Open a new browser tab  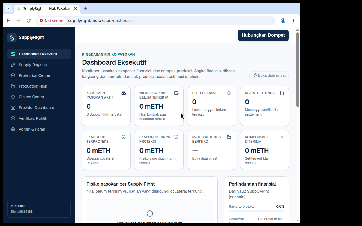(85, 8)
